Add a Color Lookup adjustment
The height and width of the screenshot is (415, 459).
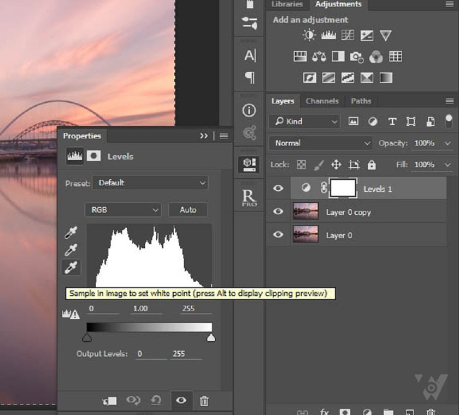tap(396, 56)
